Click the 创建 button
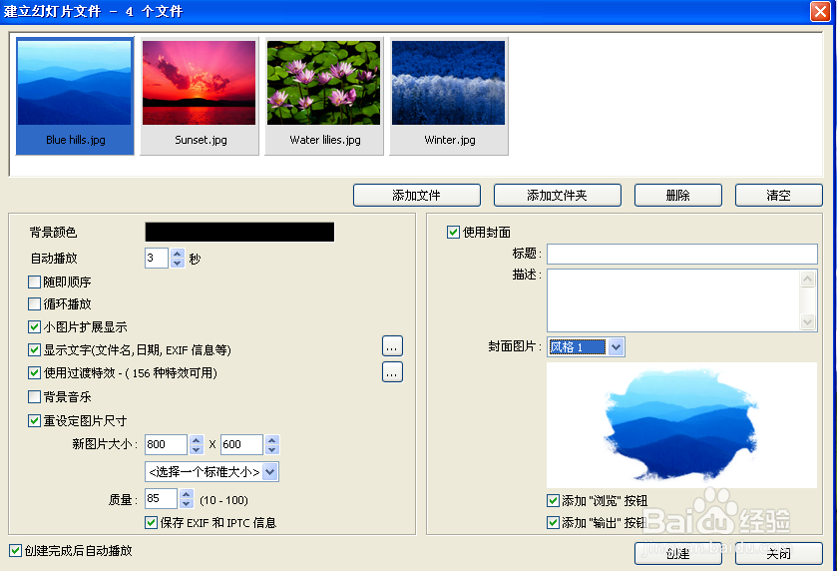The image size is (837, 571). 678,553
